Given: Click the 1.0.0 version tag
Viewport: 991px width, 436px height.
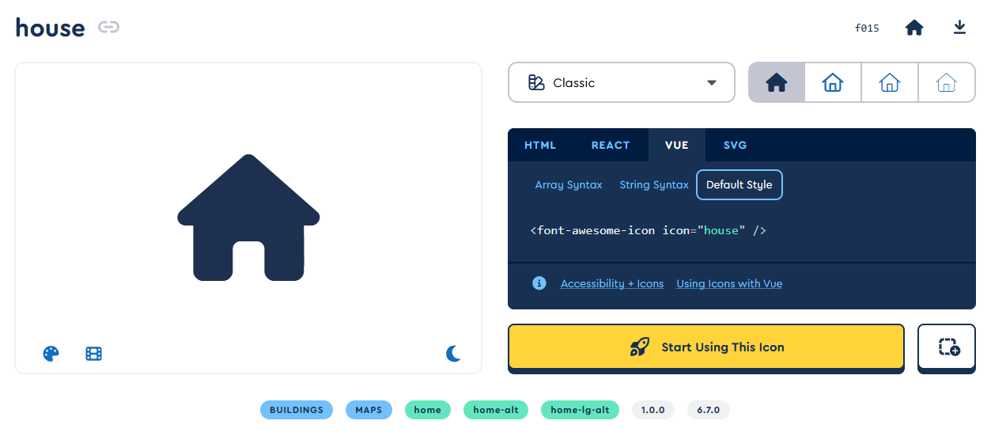Looking at the screenshot, I should click(x=653, y=410).
